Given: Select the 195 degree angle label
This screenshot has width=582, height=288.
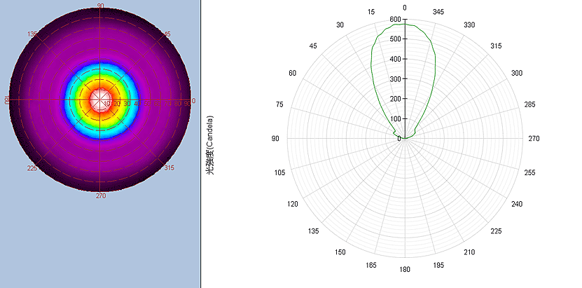Looking at the screenshot, I should coord(438,265).
